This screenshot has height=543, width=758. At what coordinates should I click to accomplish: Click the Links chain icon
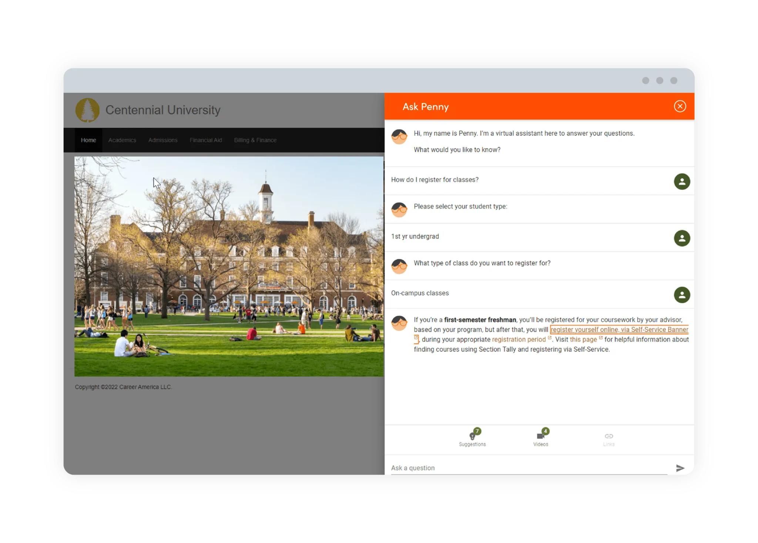pos(608,436)
